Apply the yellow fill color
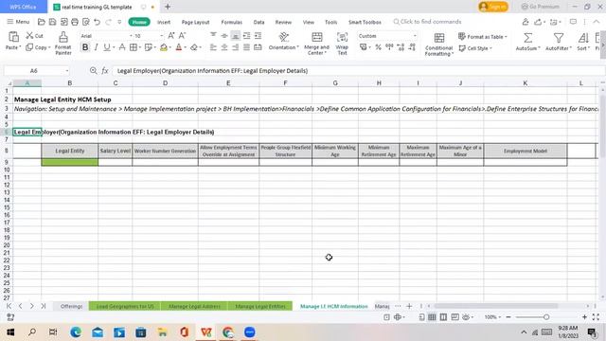The height and width of the screenshot is (341, 606). click(x=164, y=47)
